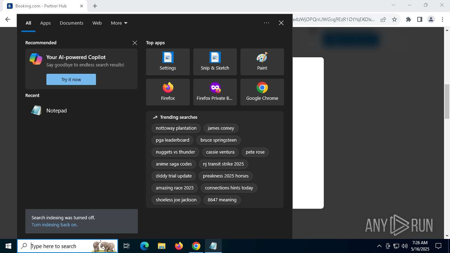450x253 pixels.
Task: Open File Explorer from taskbar
Action: (161, 246)
